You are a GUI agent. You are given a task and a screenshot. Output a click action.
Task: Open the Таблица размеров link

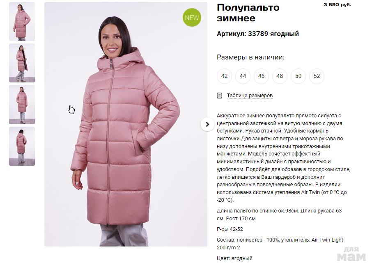250,96
